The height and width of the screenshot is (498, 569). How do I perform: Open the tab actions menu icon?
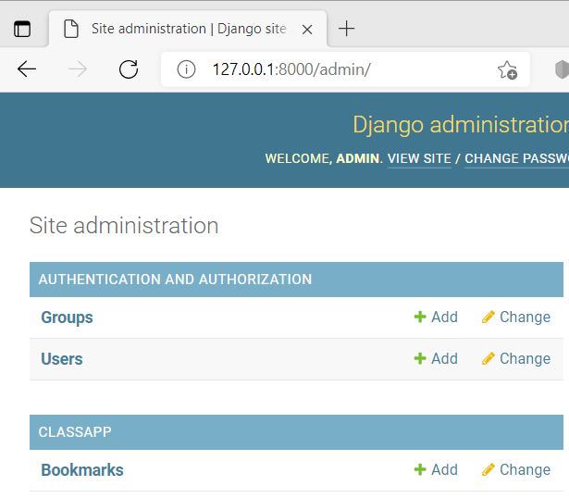point(22,29)
